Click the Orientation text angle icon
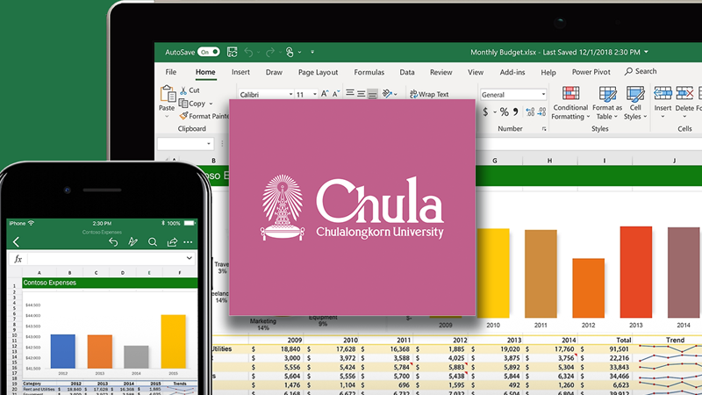Image resolution: width=702 pixels, height=395 pixels. coord(388,94)
